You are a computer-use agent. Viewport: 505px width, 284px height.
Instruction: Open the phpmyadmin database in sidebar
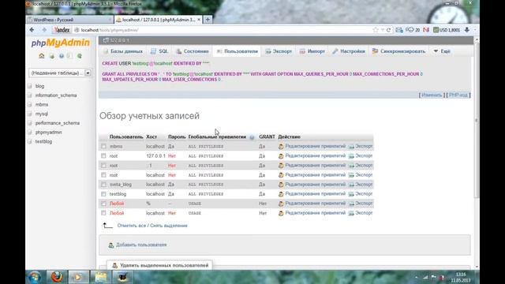pyautogui.click(x=49, y=133)
